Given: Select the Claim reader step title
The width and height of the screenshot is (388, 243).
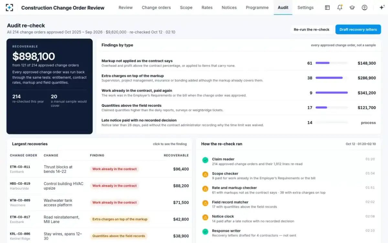Looking at the screenshot, I should [x=223, y=159].
